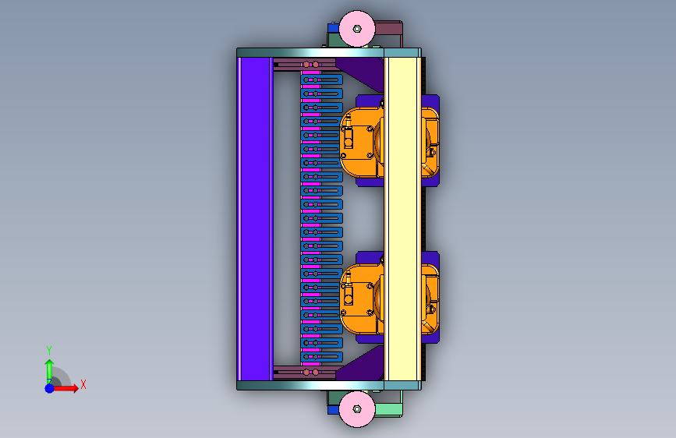Select the lower orange motor housing
676x438 pixels.
point(361,298)
